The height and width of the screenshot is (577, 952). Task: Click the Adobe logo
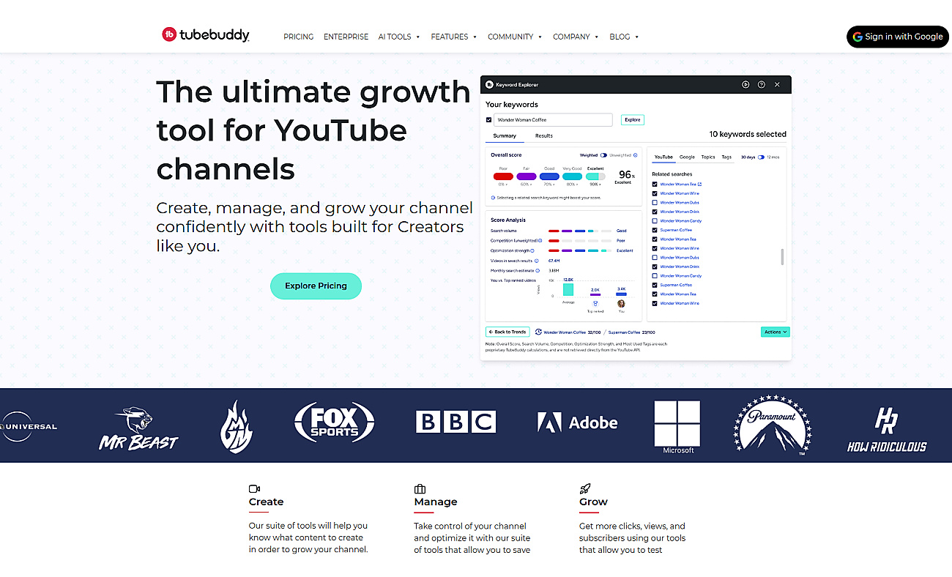click(x=578, y=422)
